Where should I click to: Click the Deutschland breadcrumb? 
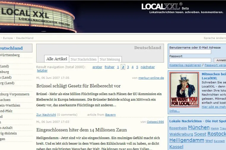[x=25, y=38]
